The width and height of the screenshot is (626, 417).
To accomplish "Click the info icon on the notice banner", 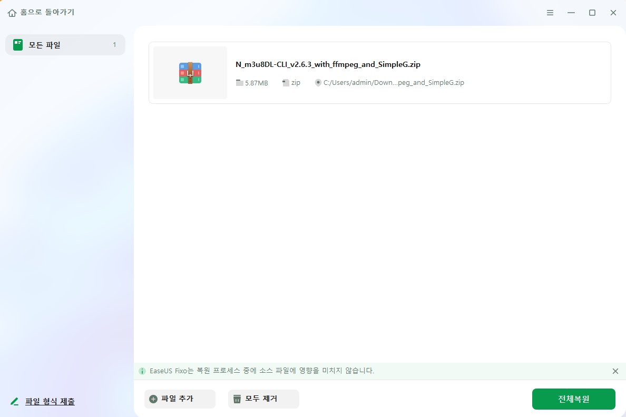I will coord(142,371).
